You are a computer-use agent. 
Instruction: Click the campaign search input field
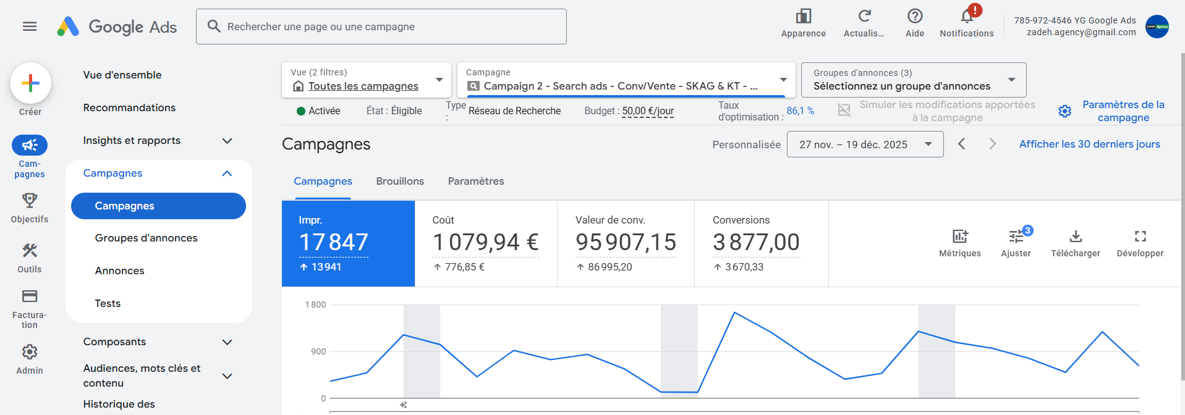coord(389,27)
